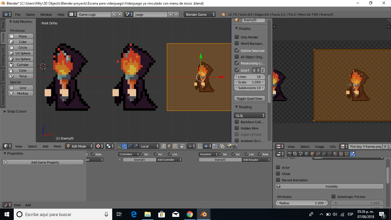Open the Edit Mode selector dropdown
391x220 pixels.
coord(79,146)
